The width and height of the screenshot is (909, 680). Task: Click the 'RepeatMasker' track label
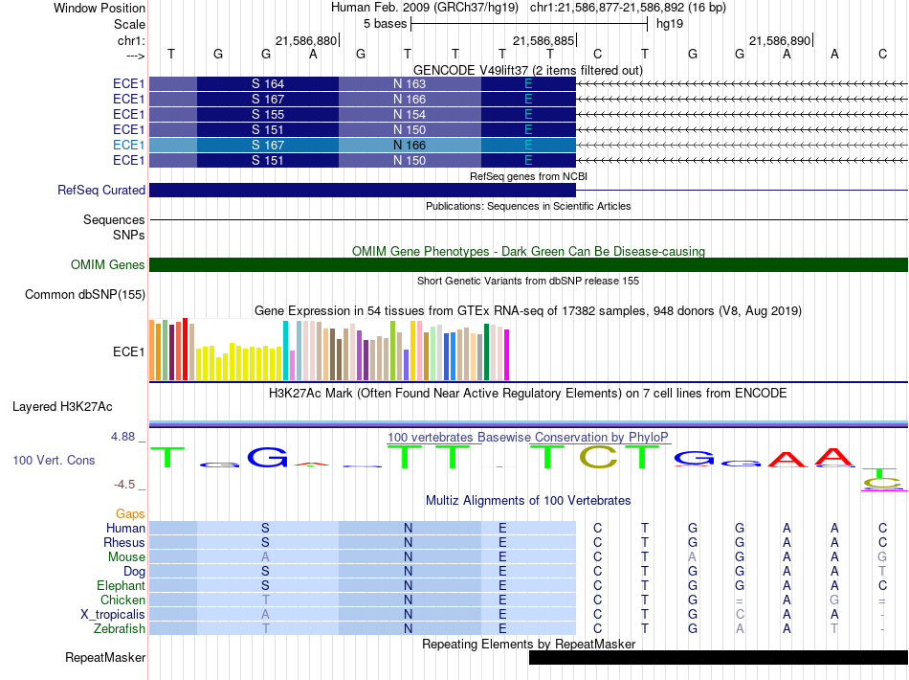click(x=105, y=657)
